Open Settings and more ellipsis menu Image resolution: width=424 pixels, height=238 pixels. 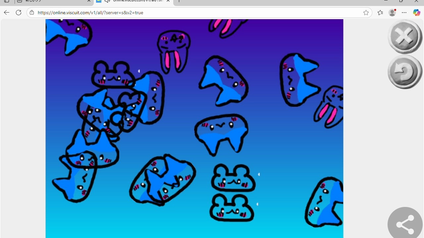point(404,13)
